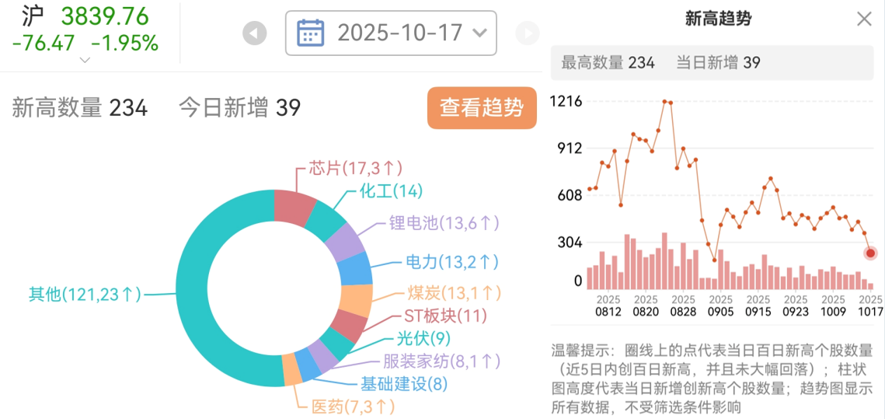
Task: Click the peak data point near 1216
Action: (x=664, y=102)
